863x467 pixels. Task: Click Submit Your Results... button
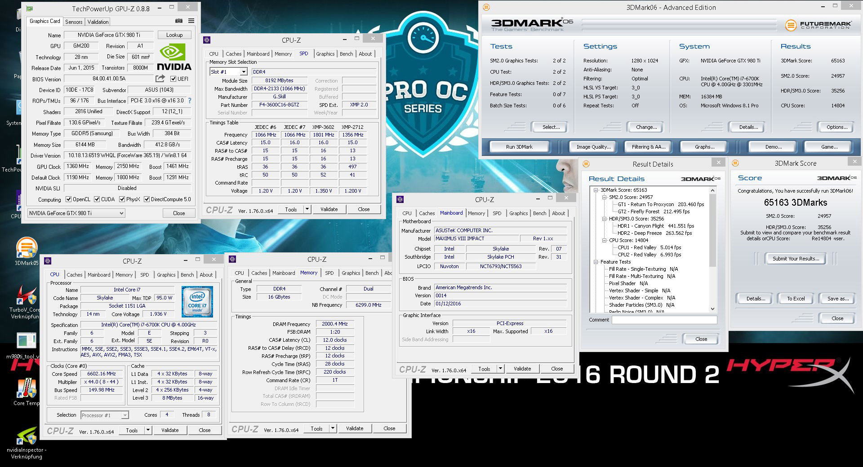click(796, 259)
